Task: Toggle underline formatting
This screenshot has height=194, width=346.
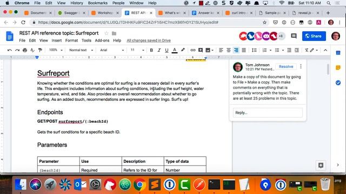Action: coord(167,50)
